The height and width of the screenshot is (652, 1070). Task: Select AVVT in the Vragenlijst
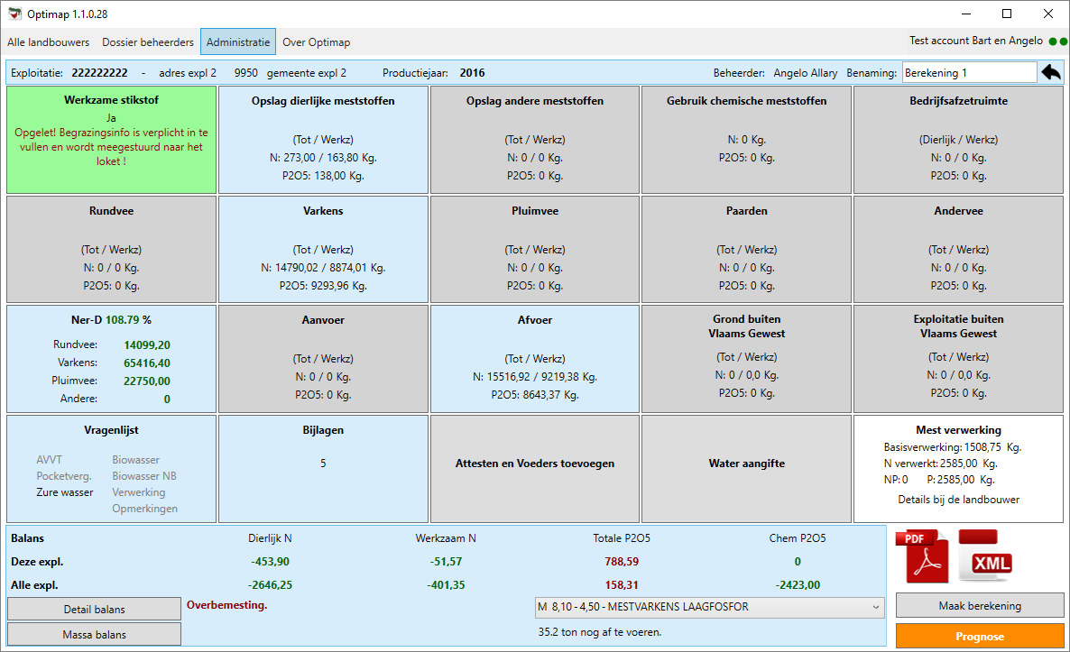point(49,460)
